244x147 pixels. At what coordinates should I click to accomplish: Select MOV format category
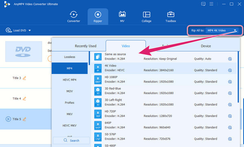70,91
